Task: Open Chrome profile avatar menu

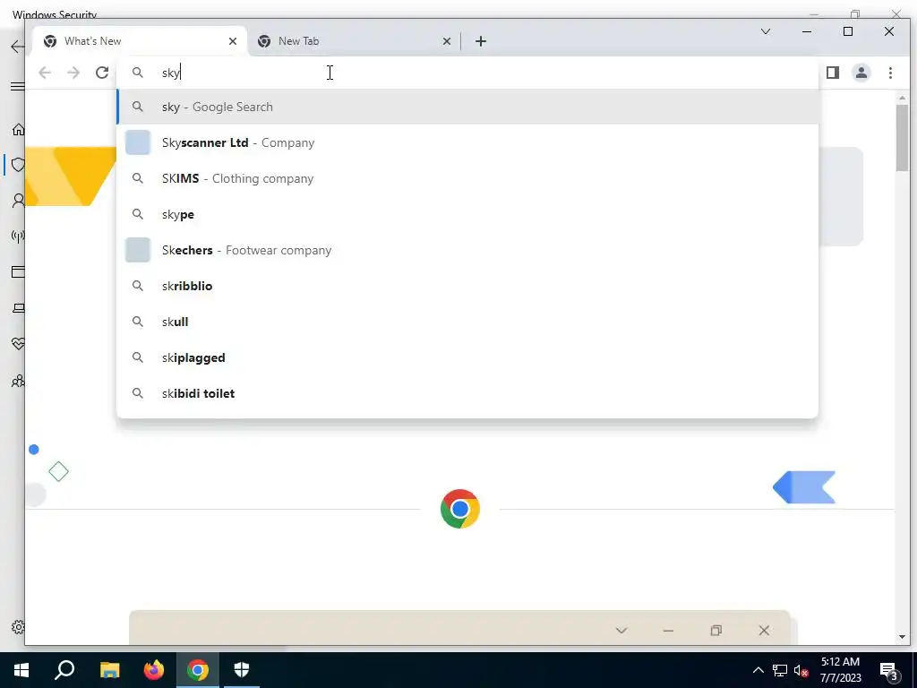Action: click(861, 73)
